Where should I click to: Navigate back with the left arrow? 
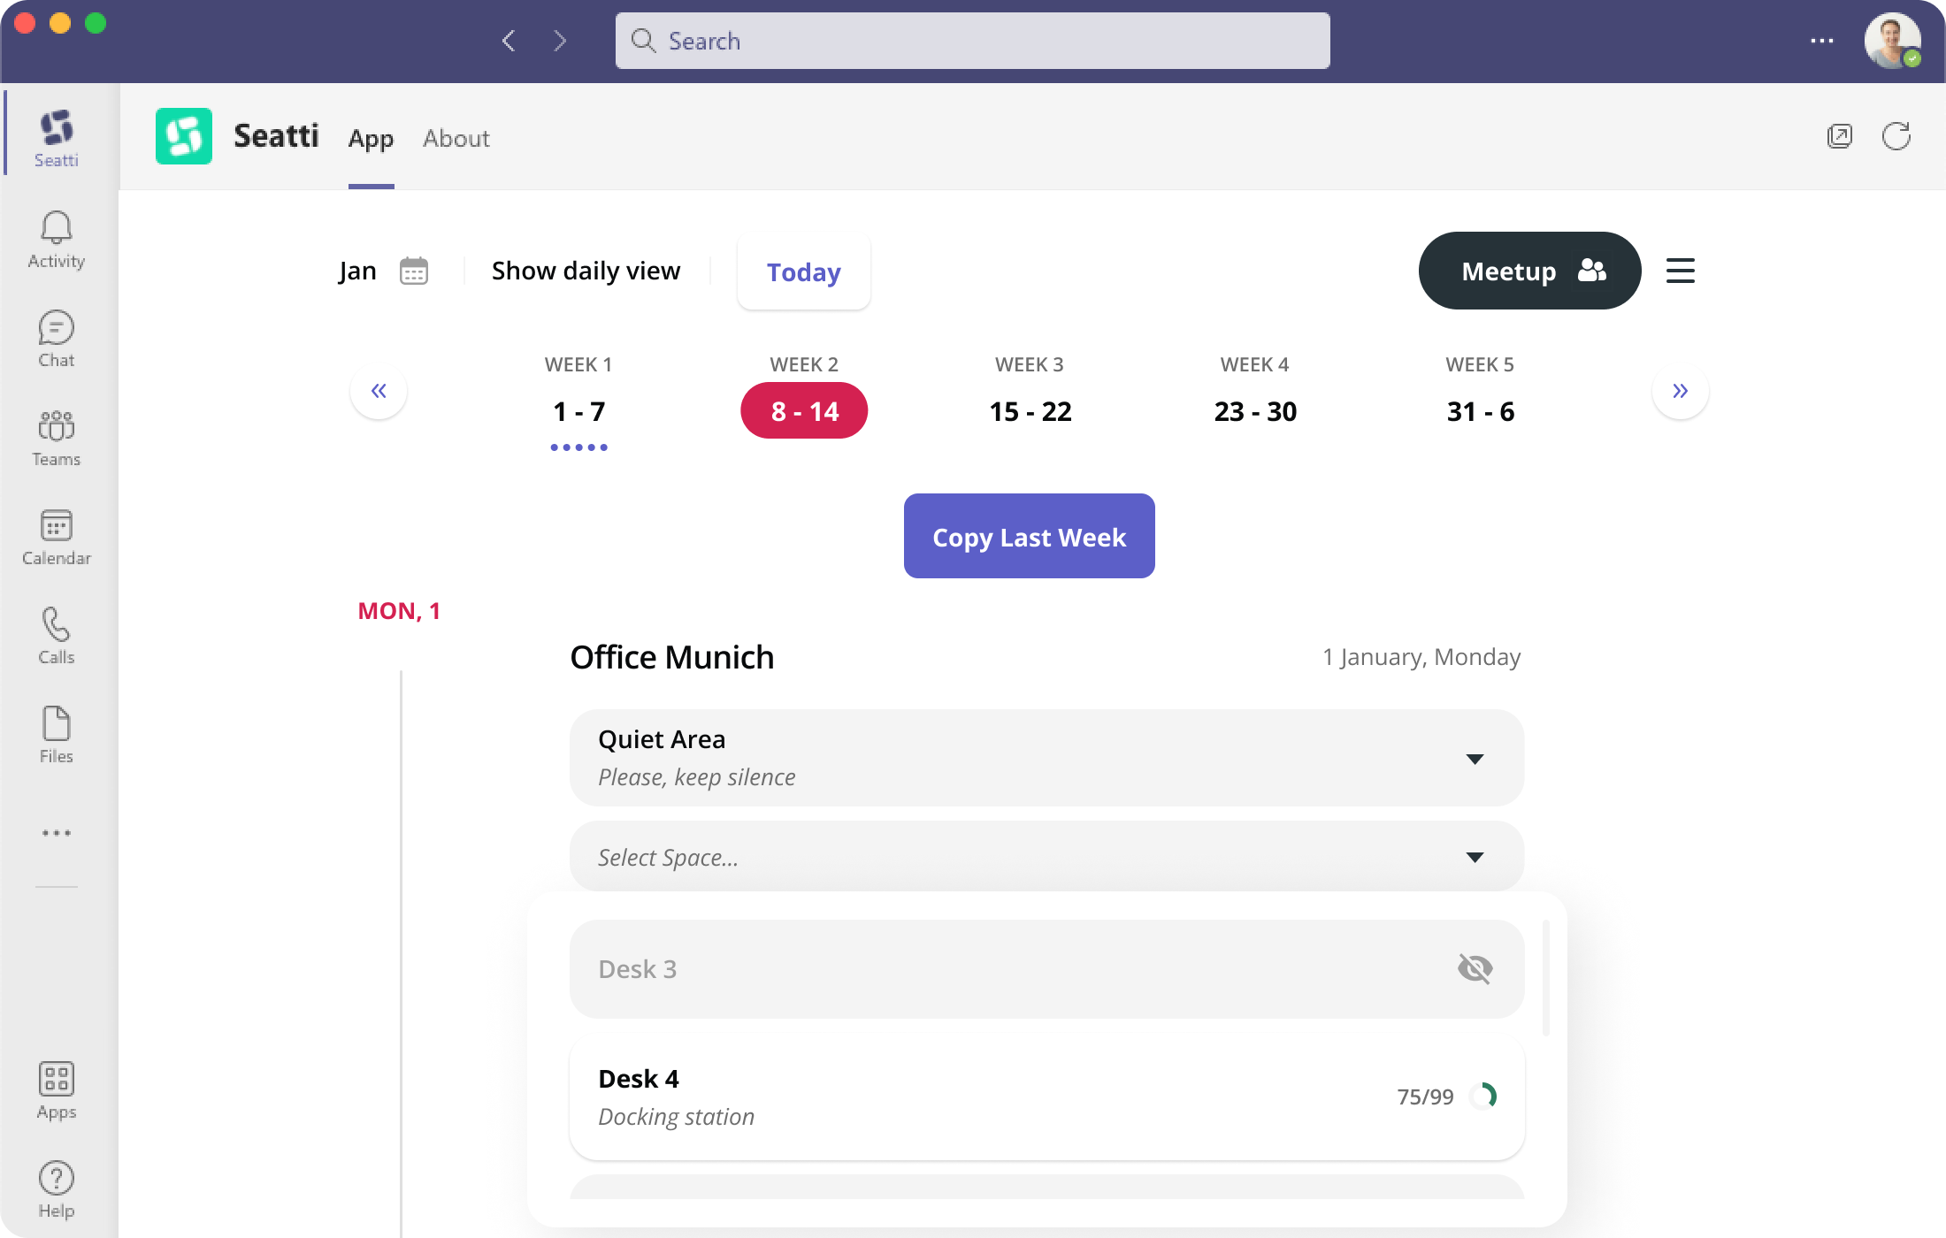coord(509,41)
